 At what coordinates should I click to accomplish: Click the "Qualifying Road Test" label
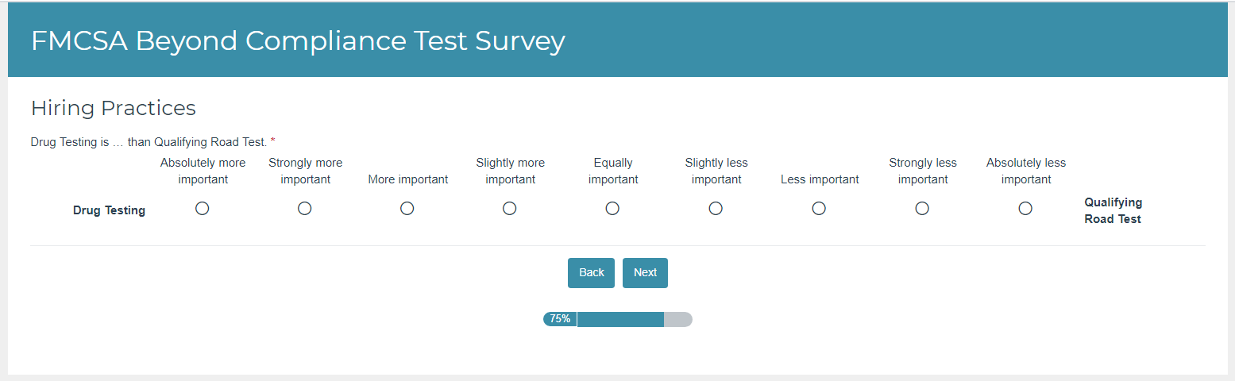[x=1113, y=210]
